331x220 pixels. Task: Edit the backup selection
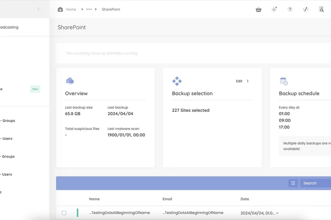(x=239, y=81)
